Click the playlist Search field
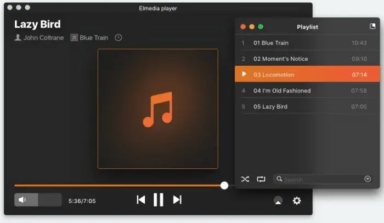The image size is (384, 223). [323, 179]
